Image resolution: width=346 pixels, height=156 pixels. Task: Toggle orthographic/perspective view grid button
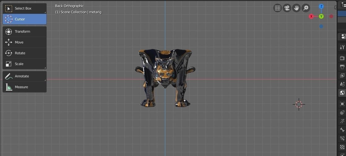(277, 8)
